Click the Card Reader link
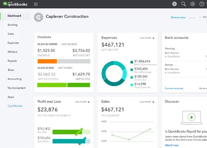Viewport: 207px width, 148px height. pos(15,106)
